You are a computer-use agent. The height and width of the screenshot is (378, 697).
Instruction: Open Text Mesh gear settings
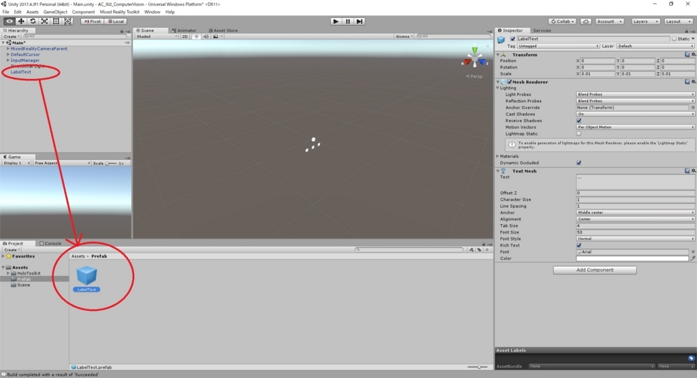[694, 171]
